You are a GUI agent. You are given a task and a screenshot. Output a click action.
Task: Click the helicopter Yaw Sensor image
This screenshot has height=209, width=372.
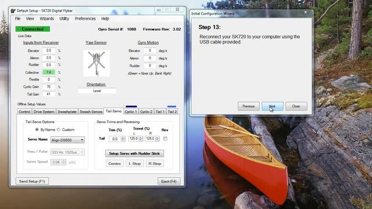click(x=96, y=63)
